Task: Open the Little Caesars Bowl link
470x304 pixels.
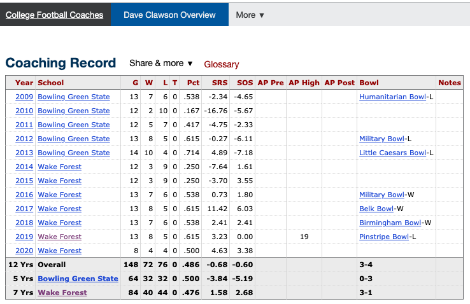Action: point(392,153)
